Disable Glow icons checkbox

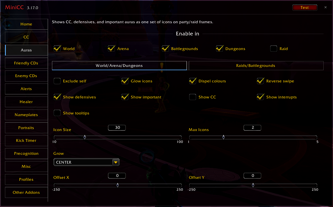[125, 81]
